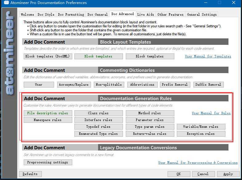Edit Interface rules
Screen dimensions: 242x180
point(98,120)
